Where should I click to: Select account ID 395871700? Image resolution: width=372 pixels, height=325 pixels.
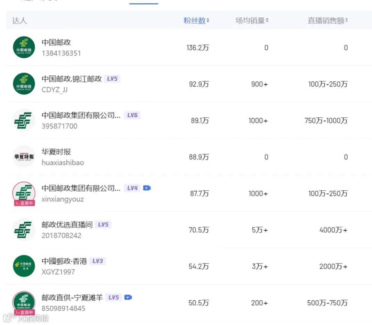pyautogui.click(x=59, y=126)
